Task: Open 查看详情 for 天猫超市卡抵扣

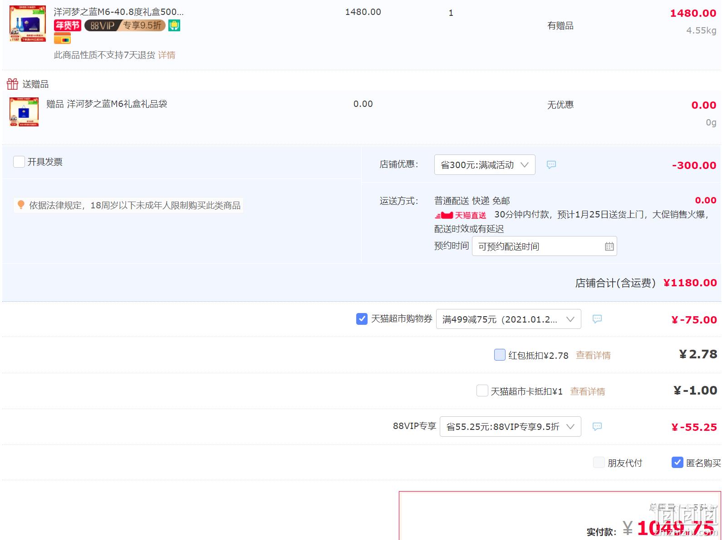Action: 587,391
